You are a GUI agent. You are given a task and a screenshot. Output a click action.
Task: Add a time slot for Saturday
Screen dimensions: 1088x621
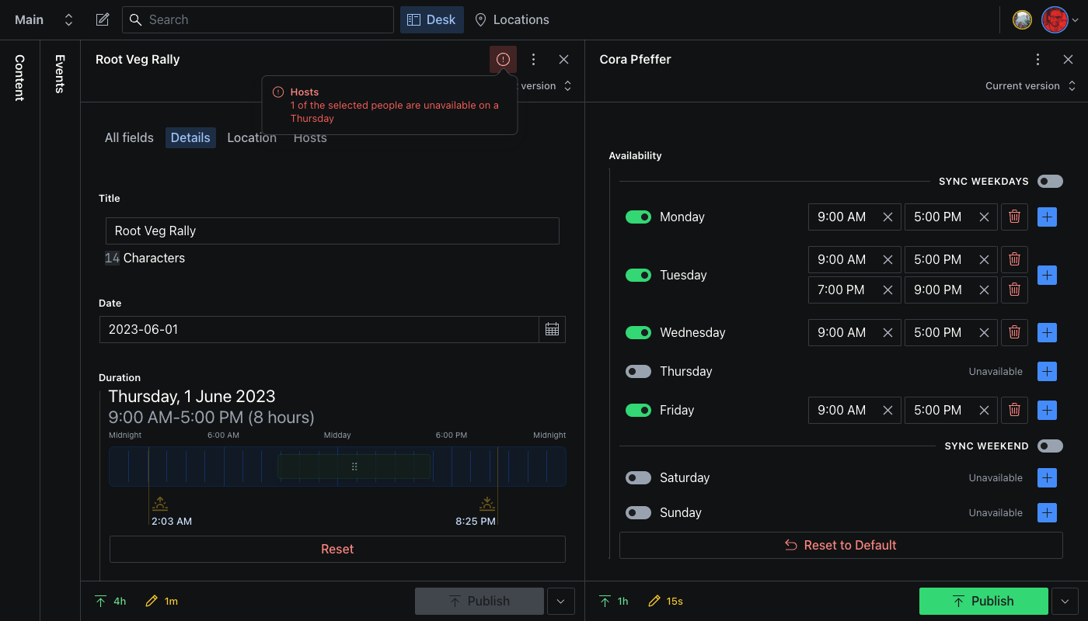[1047, 477]
